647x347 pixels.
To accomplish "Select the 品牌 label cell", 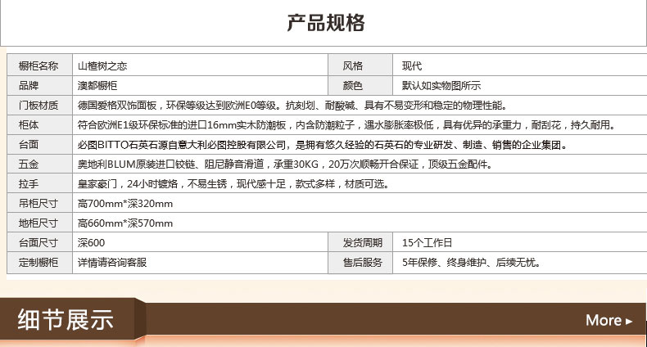I will click(x=39, y=85).
